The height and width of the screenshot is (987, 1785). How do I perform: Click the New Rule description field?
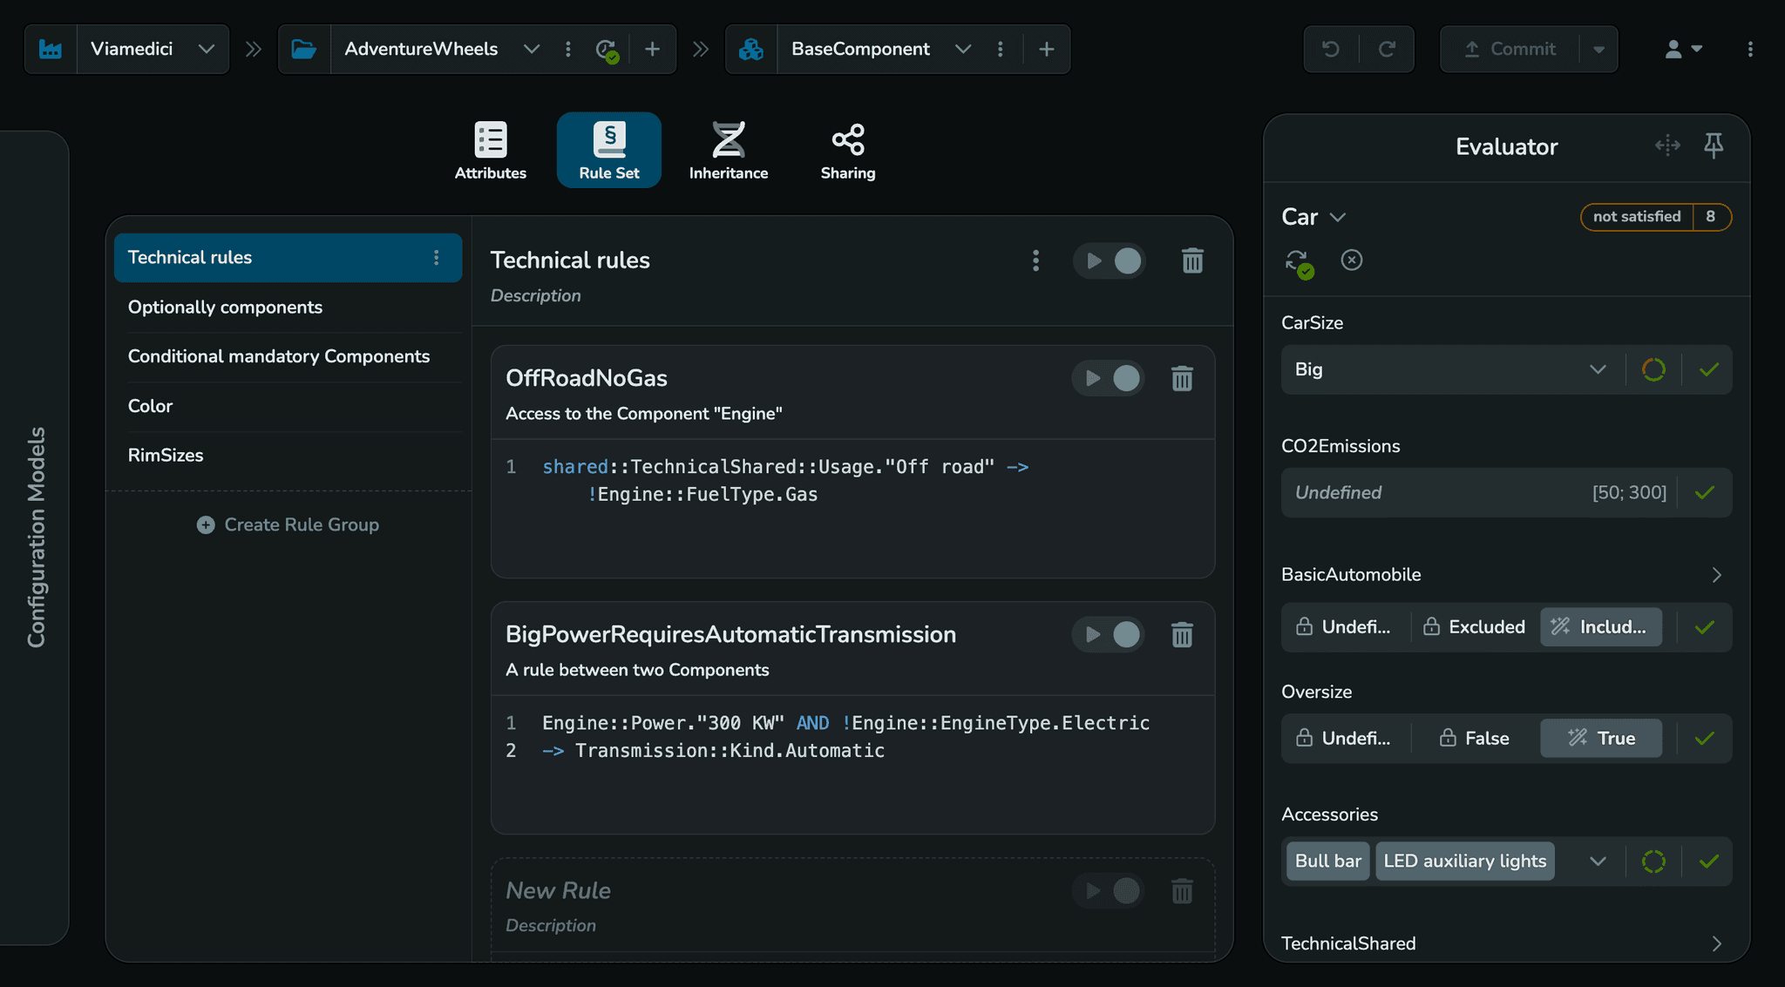tap(551, 925)
